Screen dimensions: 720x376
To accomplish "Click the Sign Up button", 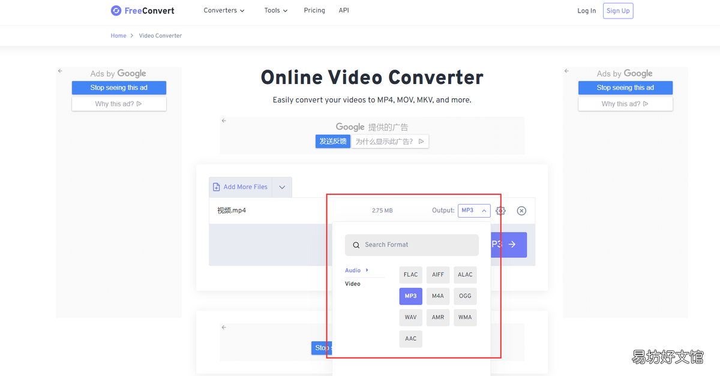I will click(x=618, y=11).
